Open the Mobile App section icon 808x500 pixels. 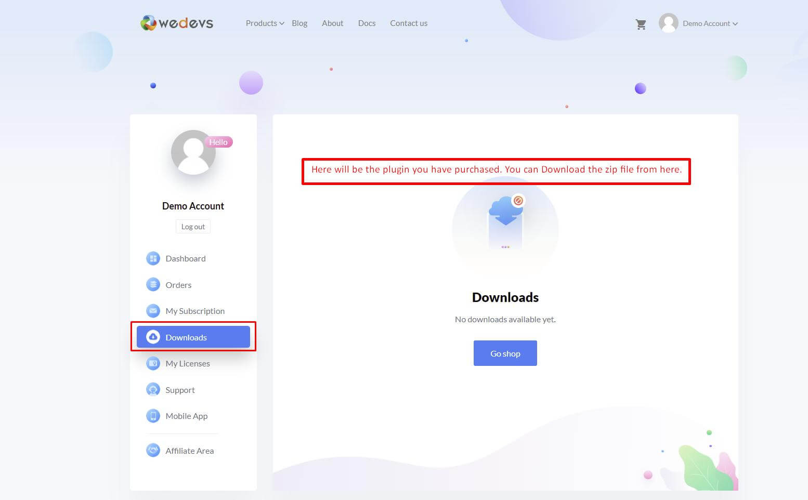coord(153,416)
